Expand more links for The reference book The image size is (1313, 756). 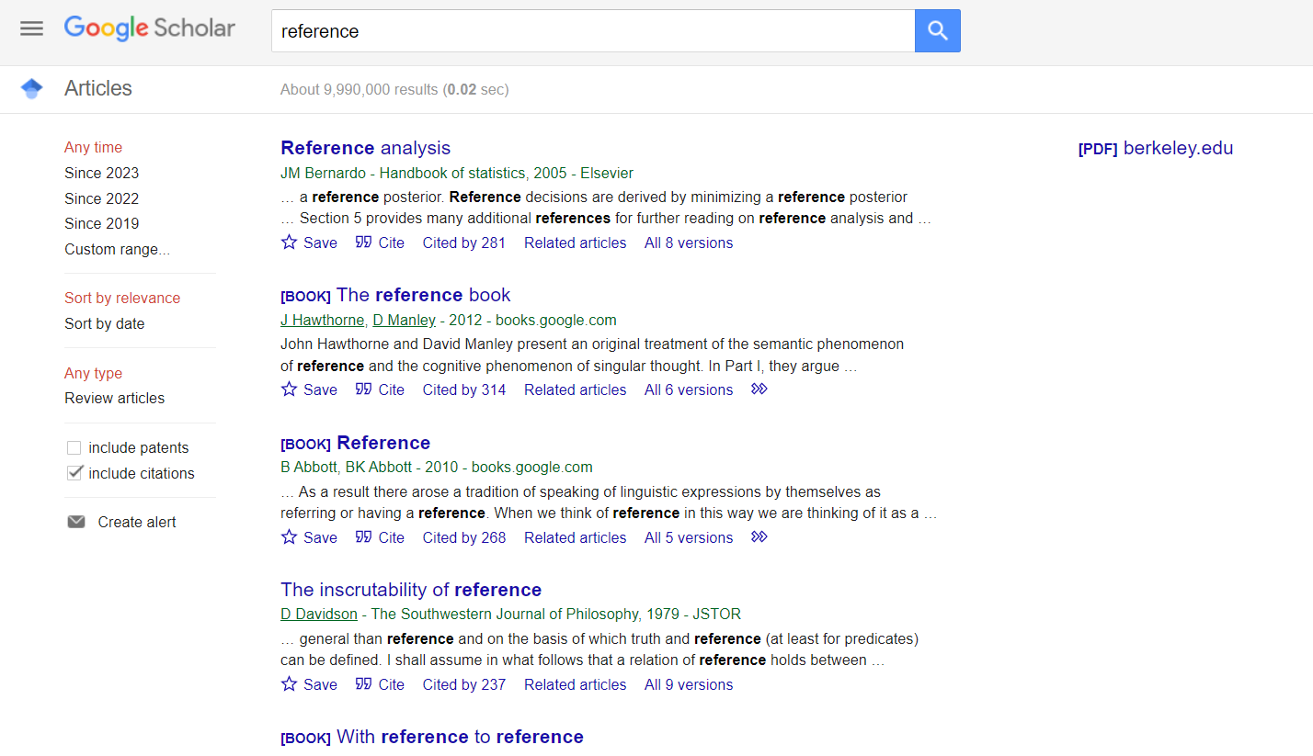[x=759, y=389]
